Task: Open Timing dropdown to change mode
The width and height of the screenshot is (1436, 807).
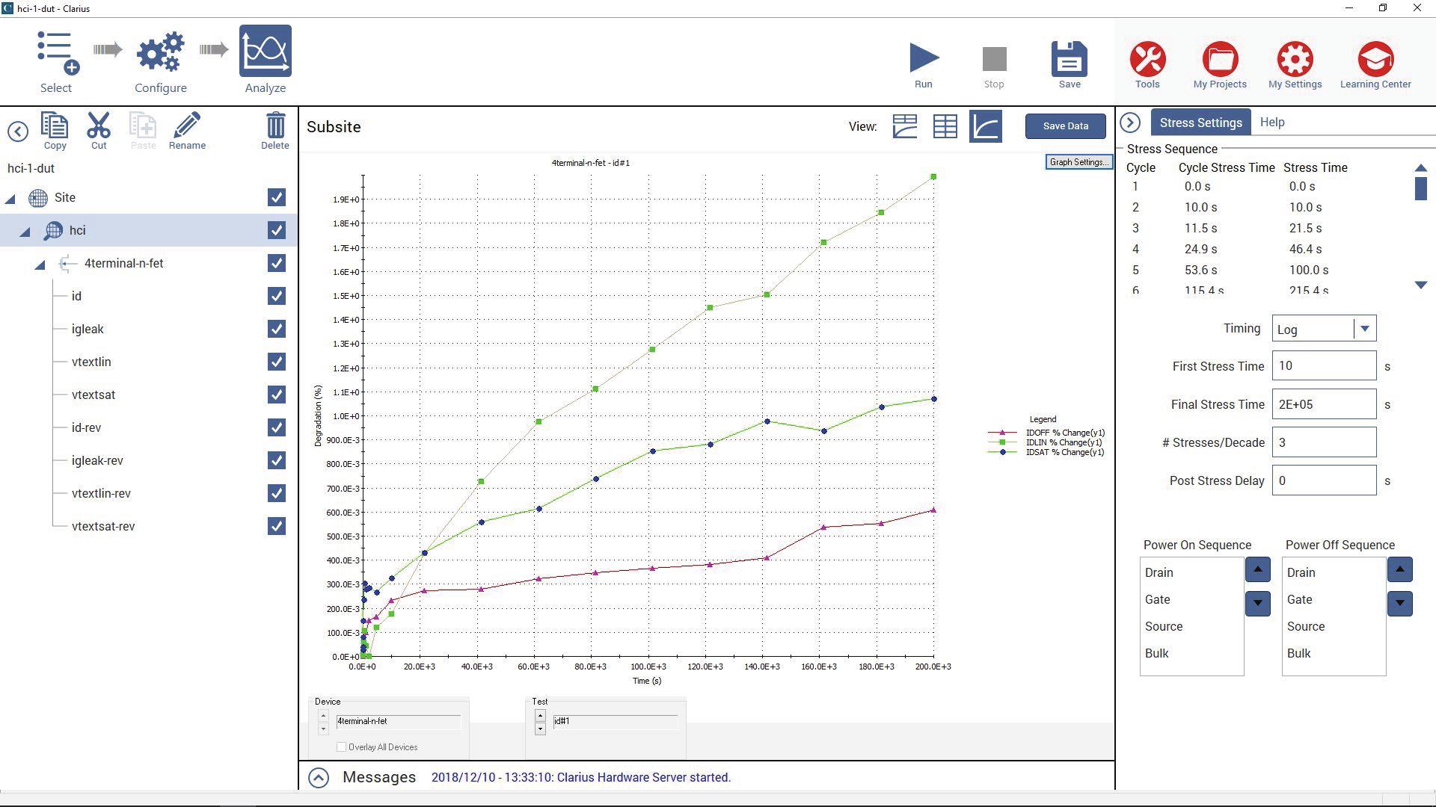Action: click(x=1365, y=328)
